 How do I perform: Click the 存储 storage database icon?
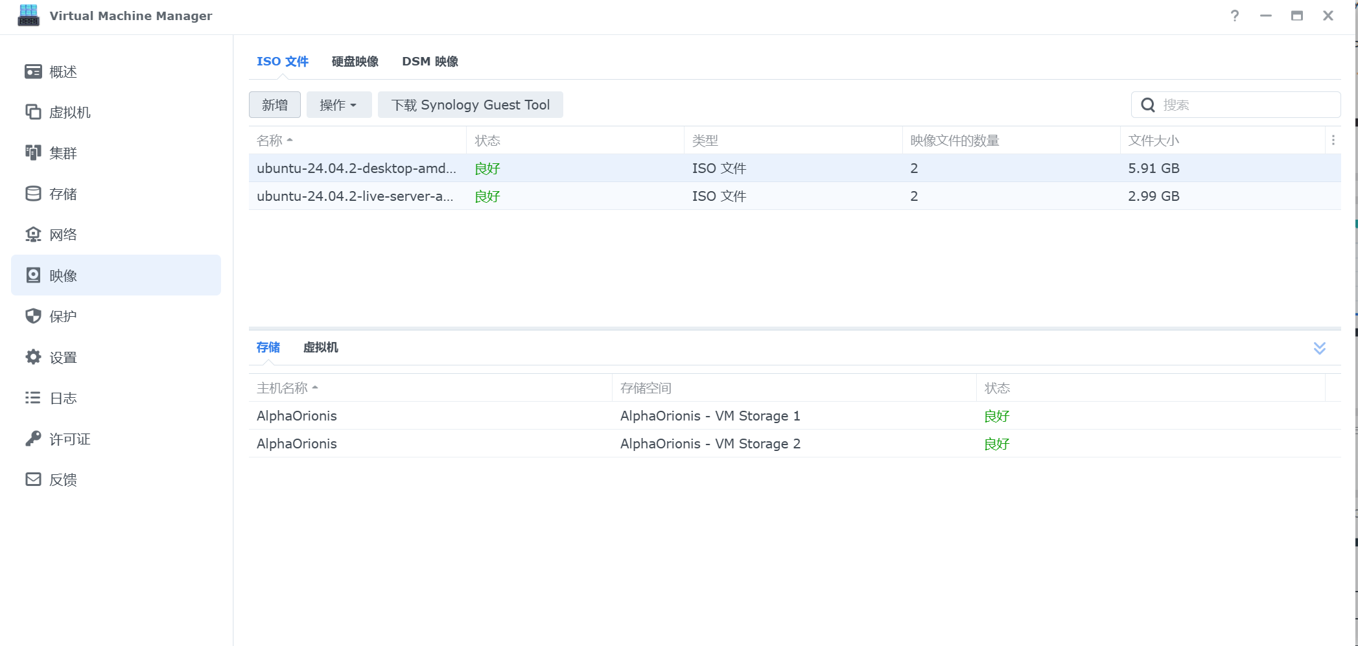[33, 194]
